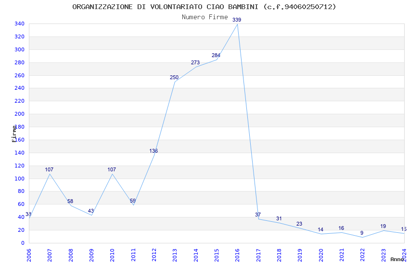The width and height of the screenshot is (409, 264).
Task: Click the x-axis year 2018
Action: [x=279, y=255]
